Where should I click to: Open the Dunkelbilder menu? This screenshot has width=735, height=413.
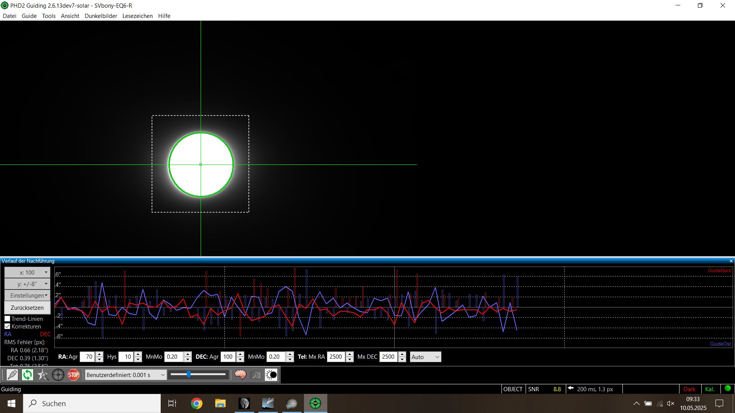click(x=101, y=16)
